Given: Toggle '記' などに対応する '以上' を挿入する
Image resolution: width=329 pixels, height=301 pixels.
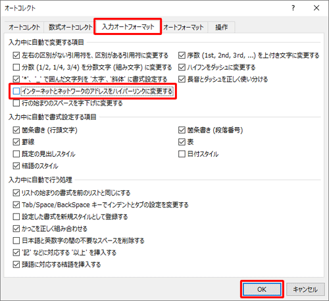Looking at the screenshot, I should pyautogui.click(x=16, y=252).
